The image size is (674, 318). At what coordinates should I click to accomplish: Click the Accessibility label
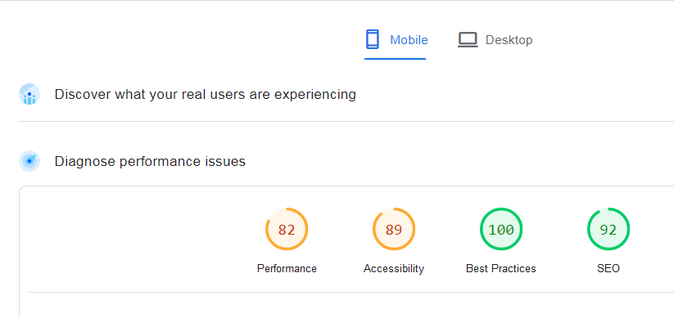[x=394, y=269]
